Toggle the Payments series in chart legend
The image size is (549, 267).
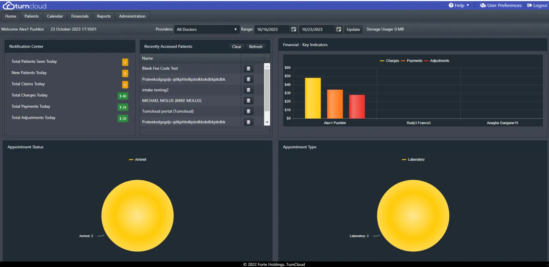click(x=411, y=61)
